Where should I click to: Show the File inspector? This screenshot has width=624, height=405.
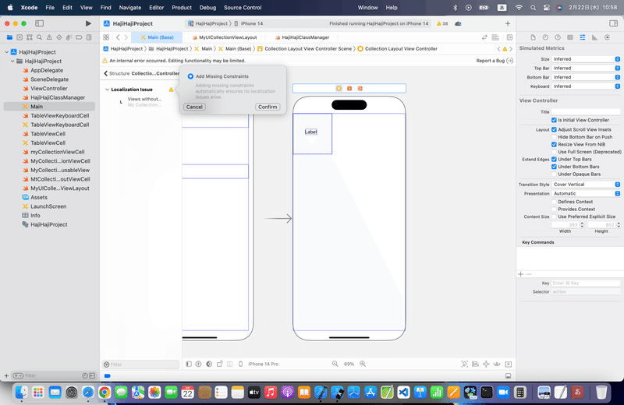(x=533, y=37)
